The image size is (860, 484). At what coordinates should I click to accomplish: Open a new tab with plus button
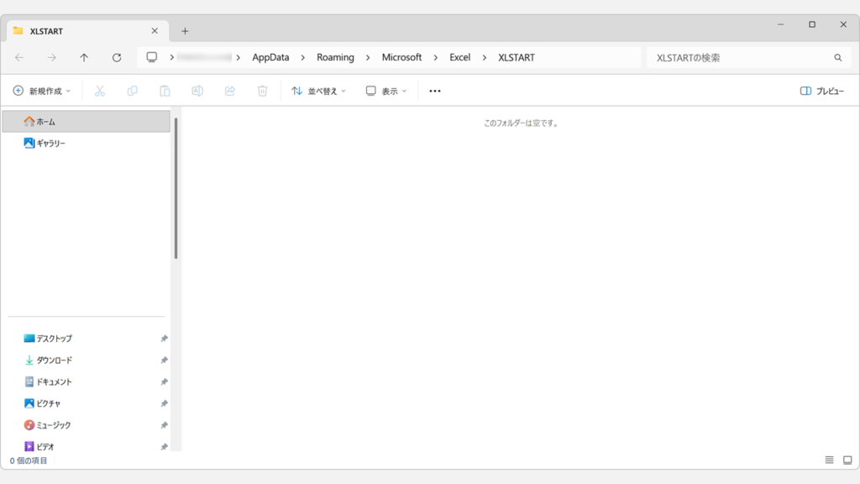click(185, 31)
